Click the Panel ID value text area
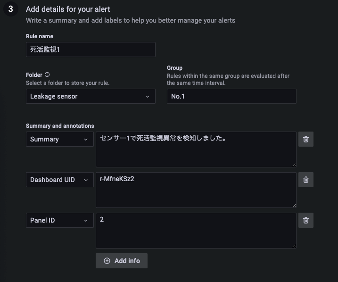The height and width of the screenshot is (282, 338). coord(196,231)
